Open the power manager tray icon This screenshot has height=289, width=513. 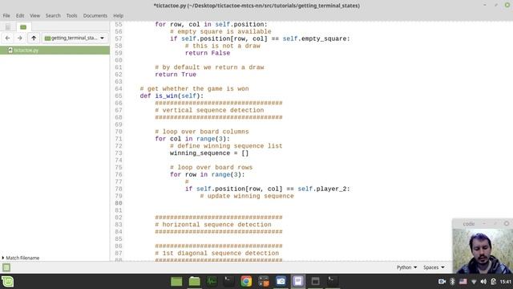tap(494, 282)
